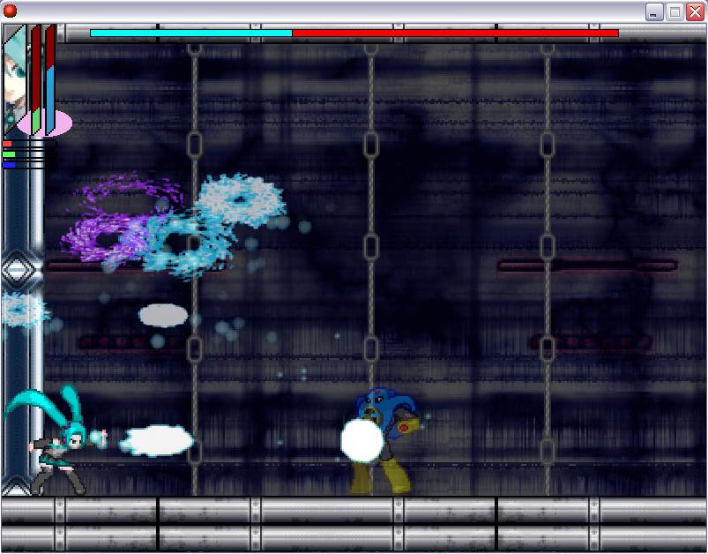Click the teal twin-tail player character

pos(54,440)
